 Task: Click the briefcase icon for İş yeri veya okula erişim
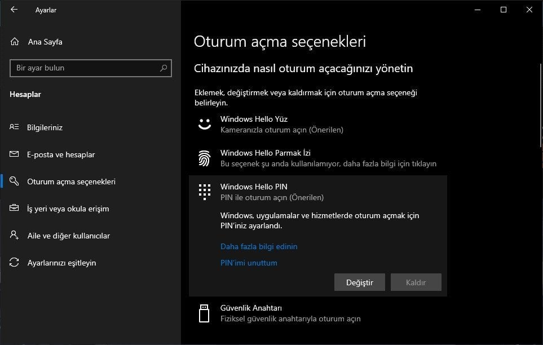click(x=14, y=208)
